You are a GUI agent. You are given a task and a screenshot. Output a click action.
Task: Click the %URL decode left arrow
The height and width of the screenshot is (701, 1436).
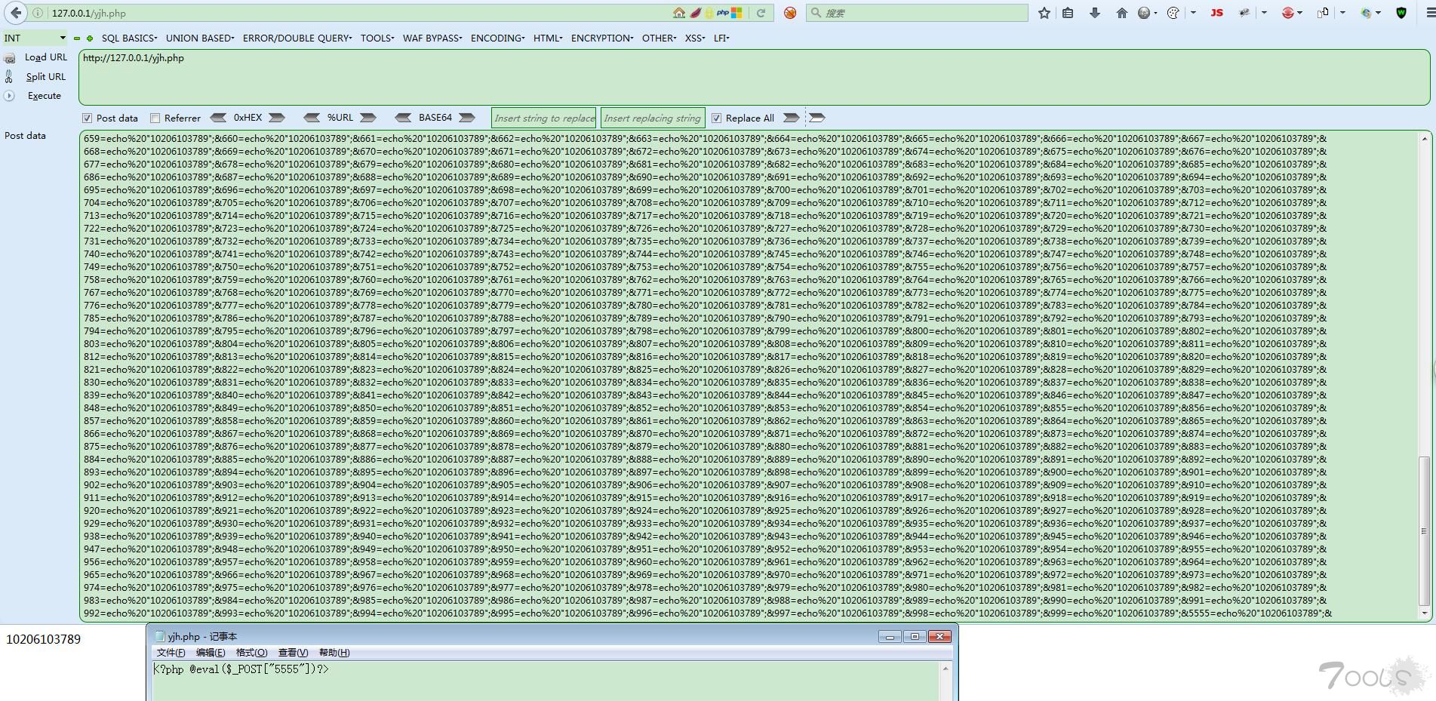coord(312,118)
